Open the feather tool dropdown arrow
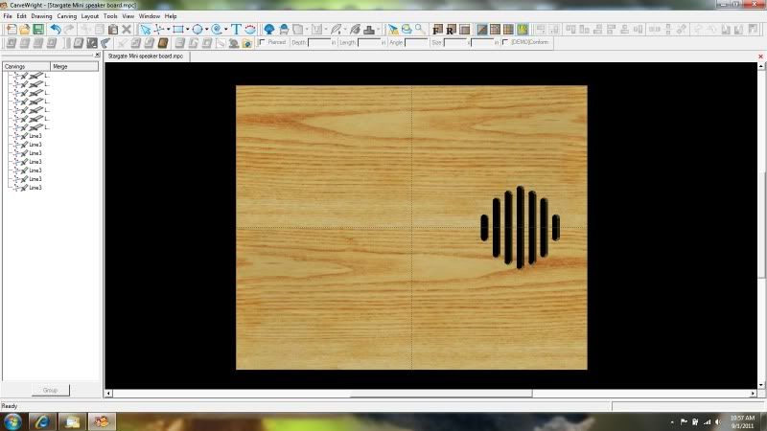 [x=345, y=30]
